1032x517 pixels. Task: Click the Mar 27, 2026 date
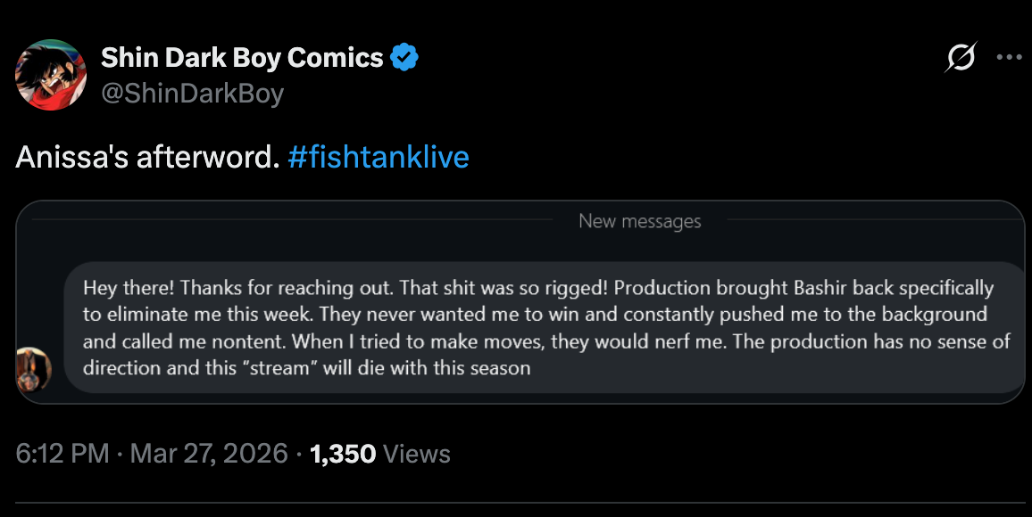point(209,454)
